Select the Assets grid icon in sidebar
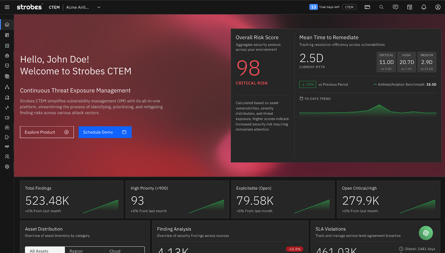This screenshot has height=253, width=445. 7,45
